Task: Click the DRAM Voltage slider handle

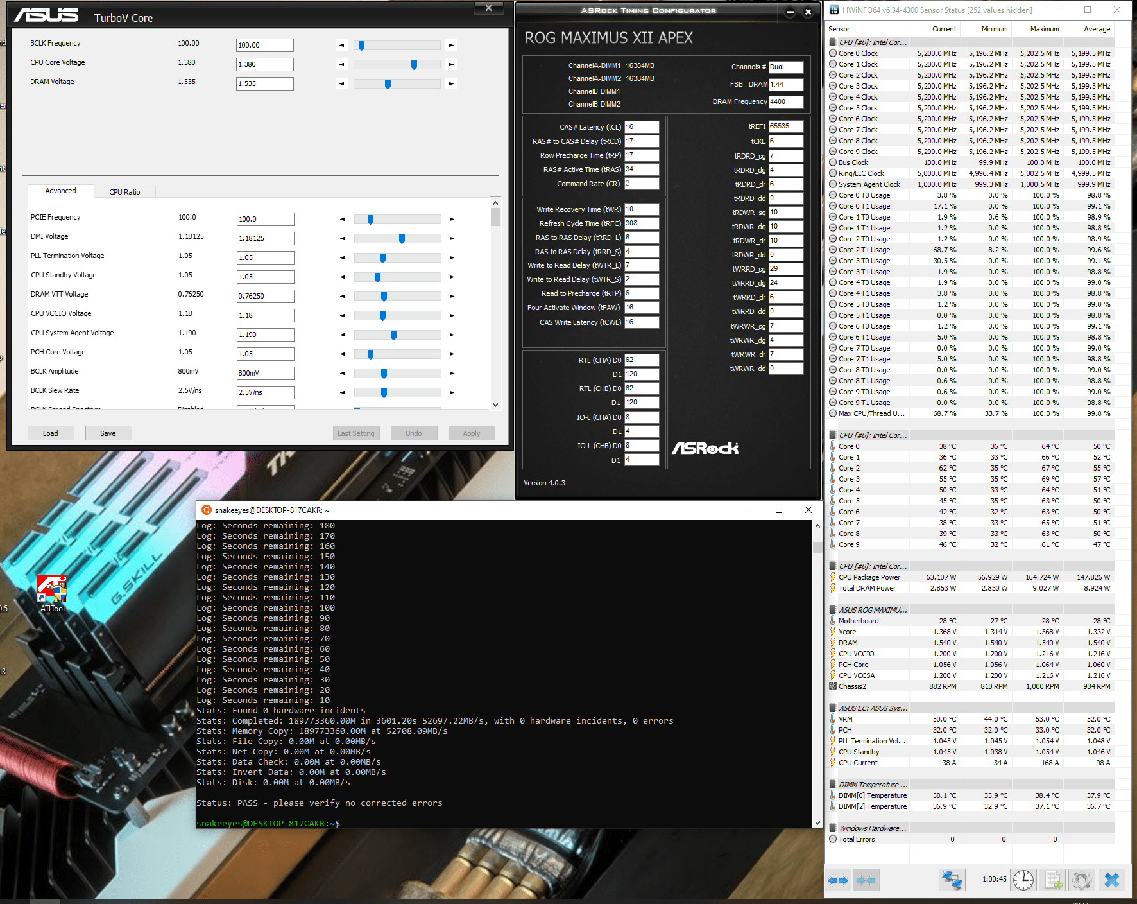Action: coord(388,84)
